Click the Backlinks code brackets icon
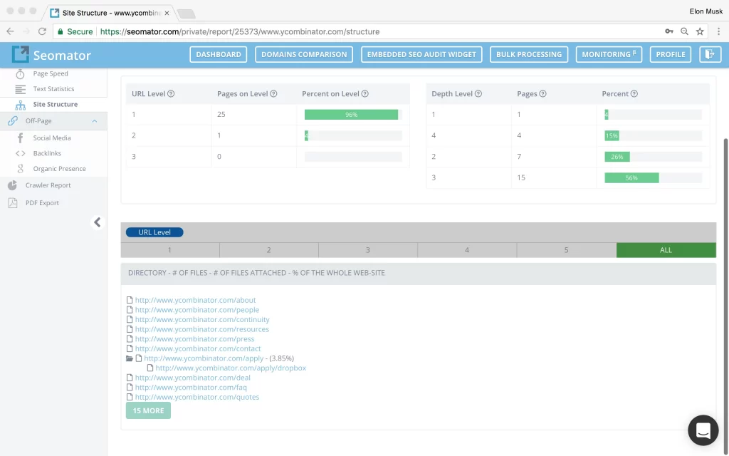The image size is (729, 456). click(x=20, y=153)
